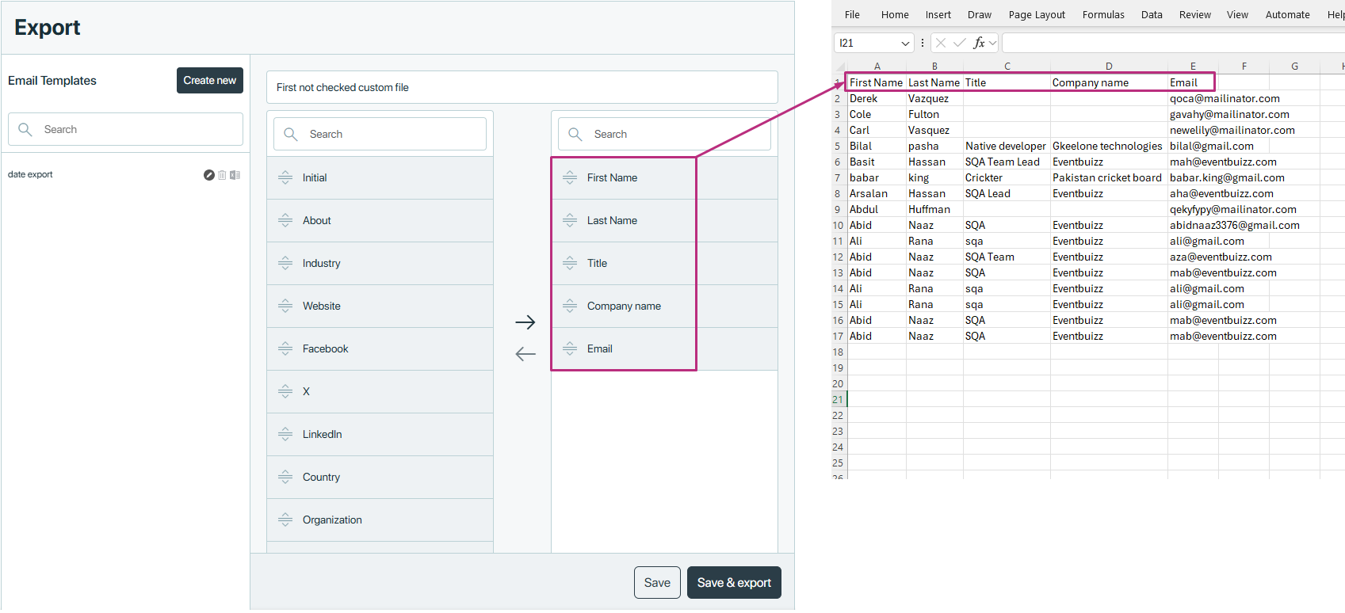Click the Save button
The image size is (1345, 613).
[657, 583]
